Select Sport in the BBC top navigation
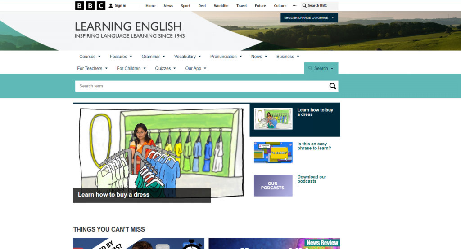Image resolution: width=461 pixels, height=249 pixels. coord(185,6)
